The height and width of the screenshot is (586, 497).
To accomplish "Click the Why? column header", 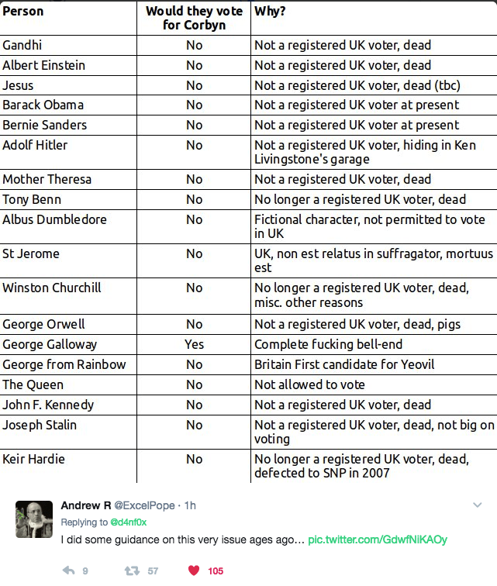I will coord(271,12).
